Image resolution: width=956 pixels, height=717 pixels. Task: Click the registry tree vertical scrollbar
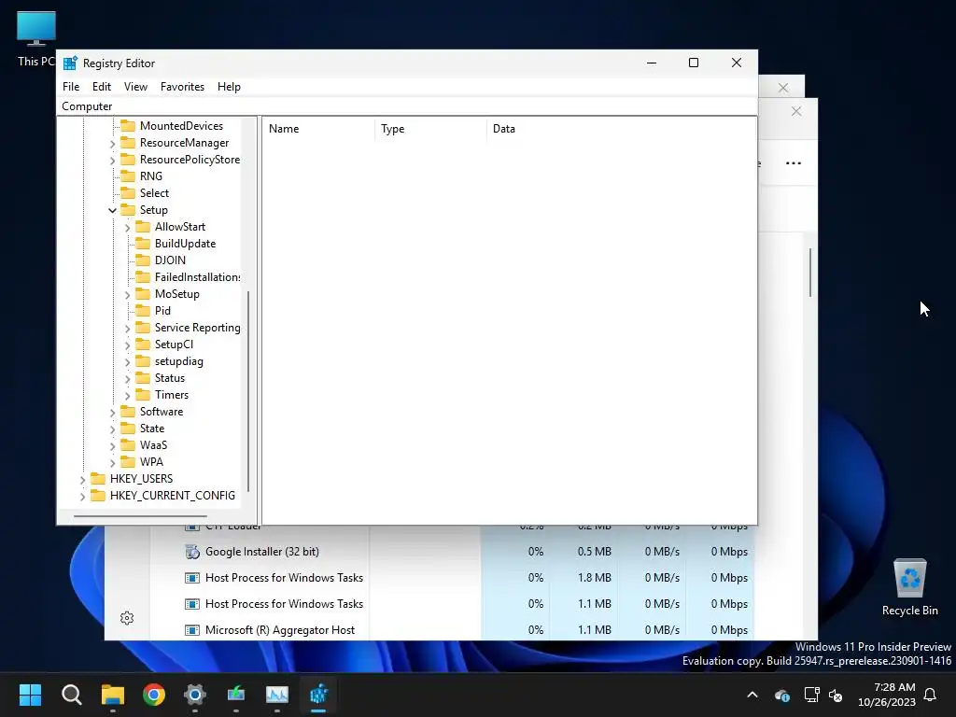(x=248, y=390)
